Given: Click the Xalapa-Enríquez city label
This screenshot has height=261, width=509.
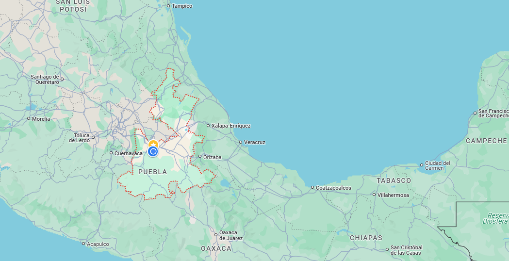Looking at the screenshot, I should [x=231, y=126].
